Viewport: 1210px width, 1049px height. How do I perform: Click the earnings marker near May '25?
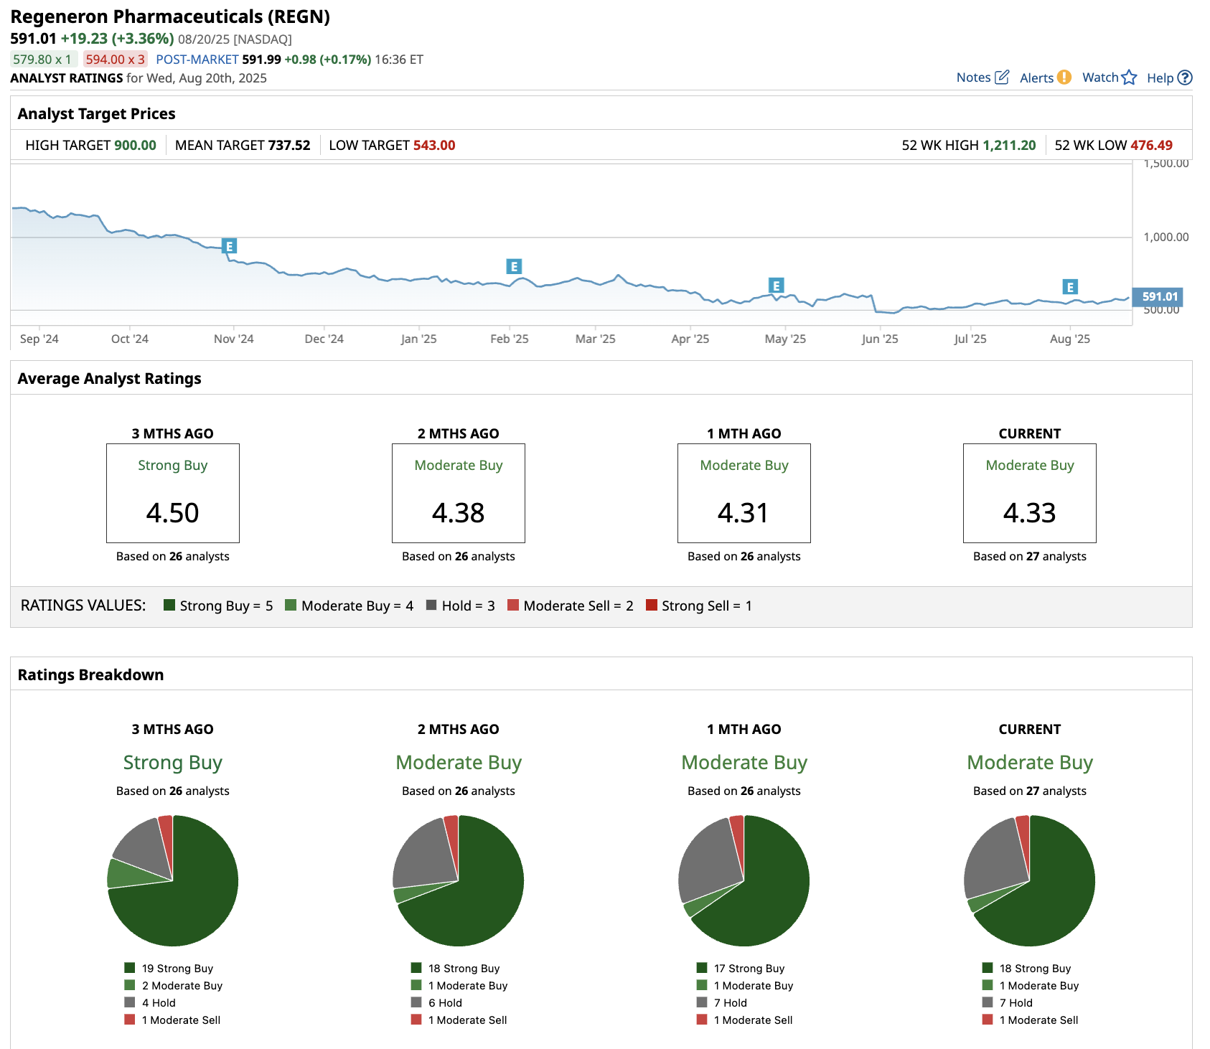pos(776,286)
